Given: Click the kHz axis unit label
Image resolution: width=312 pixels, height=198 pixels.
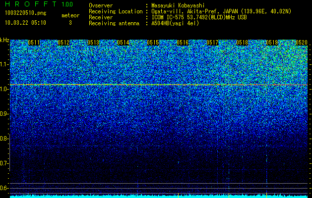Looking at the screenshot, I should (4, 40).
